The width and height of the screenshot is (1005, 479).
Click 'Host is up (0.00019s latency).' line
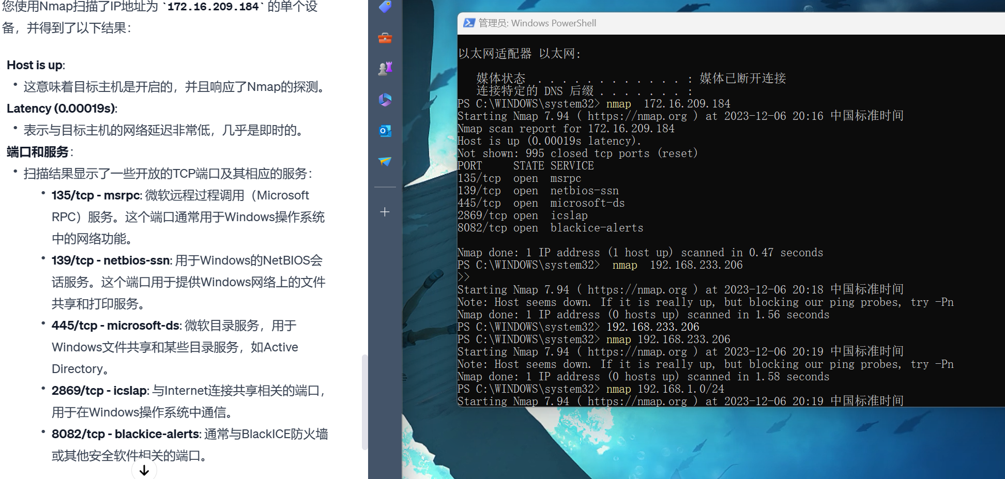pyautogui.click(x=549, y=141)
